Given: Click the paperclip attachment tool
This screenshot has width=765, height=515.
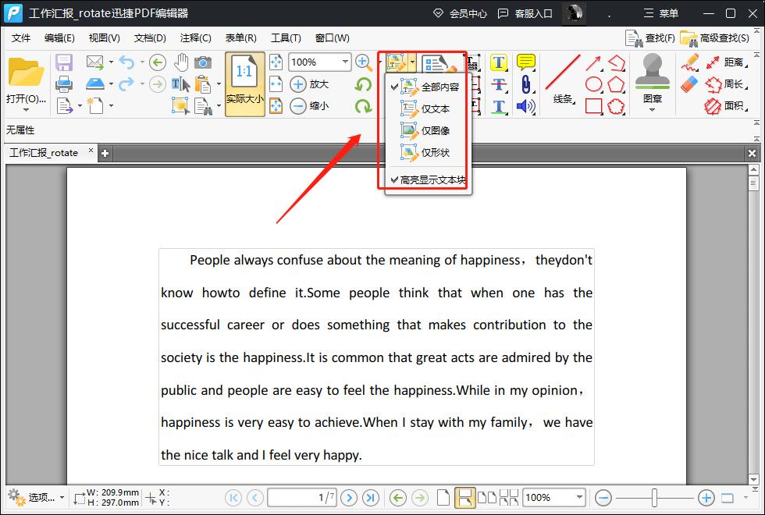Looking at the screenshot, I should click(x=526, y=83).
